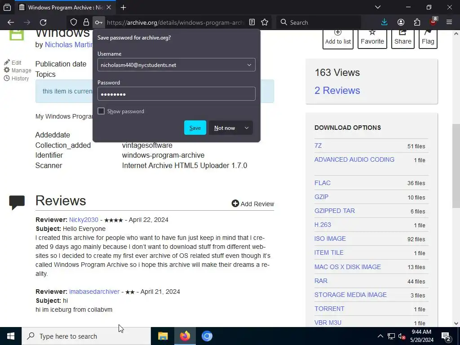Open the tracking protection shield icon

[x=74, y=22]
